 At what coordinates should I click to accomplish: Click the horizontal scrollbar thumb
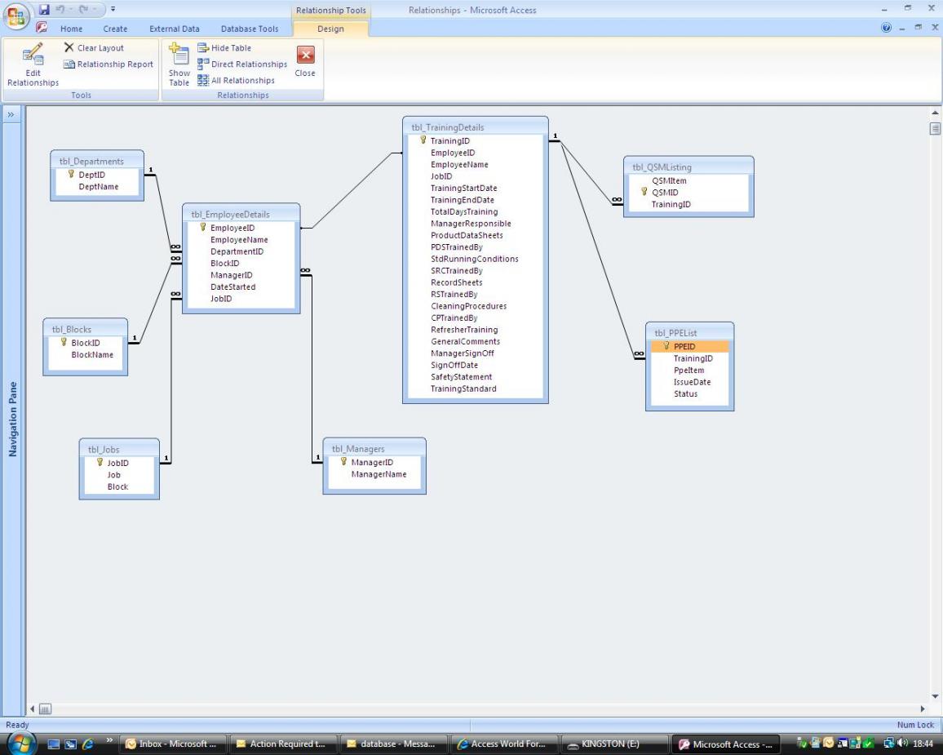pyautogui.click(x=45, y=708)
